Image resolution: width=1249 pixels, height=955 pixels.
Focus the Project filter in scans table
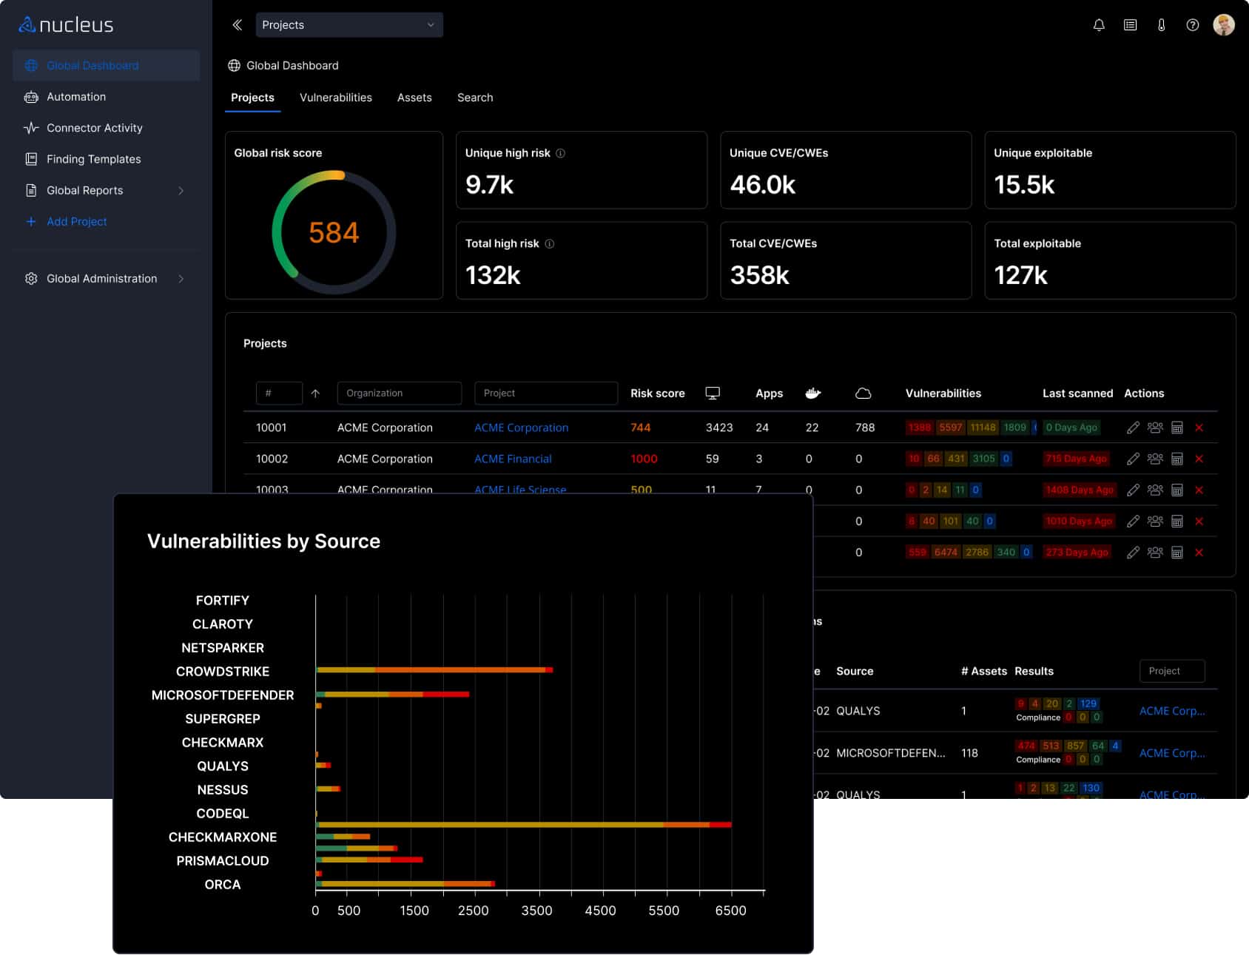click(x=1172, y=671)
